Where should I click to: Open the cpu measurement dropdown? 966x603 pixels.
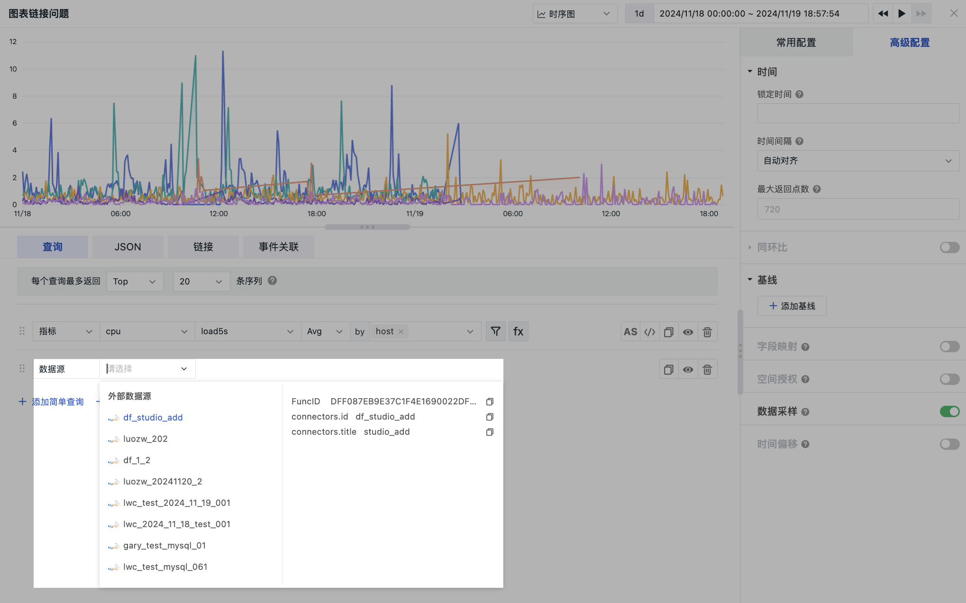(x=147, y=331)
